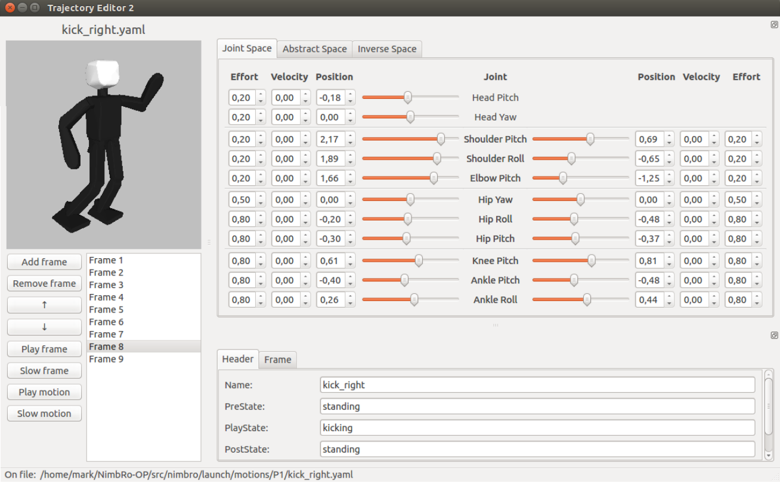This screenshot has height=483, width=780.
Task: Click the left Hip Yaw slider handle
Action: point(410,200)
